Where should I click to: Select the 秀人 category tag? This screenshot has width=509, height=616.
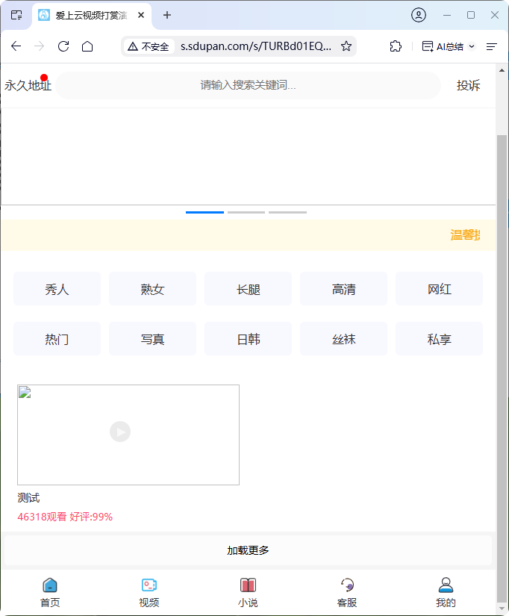click(57, 289)
